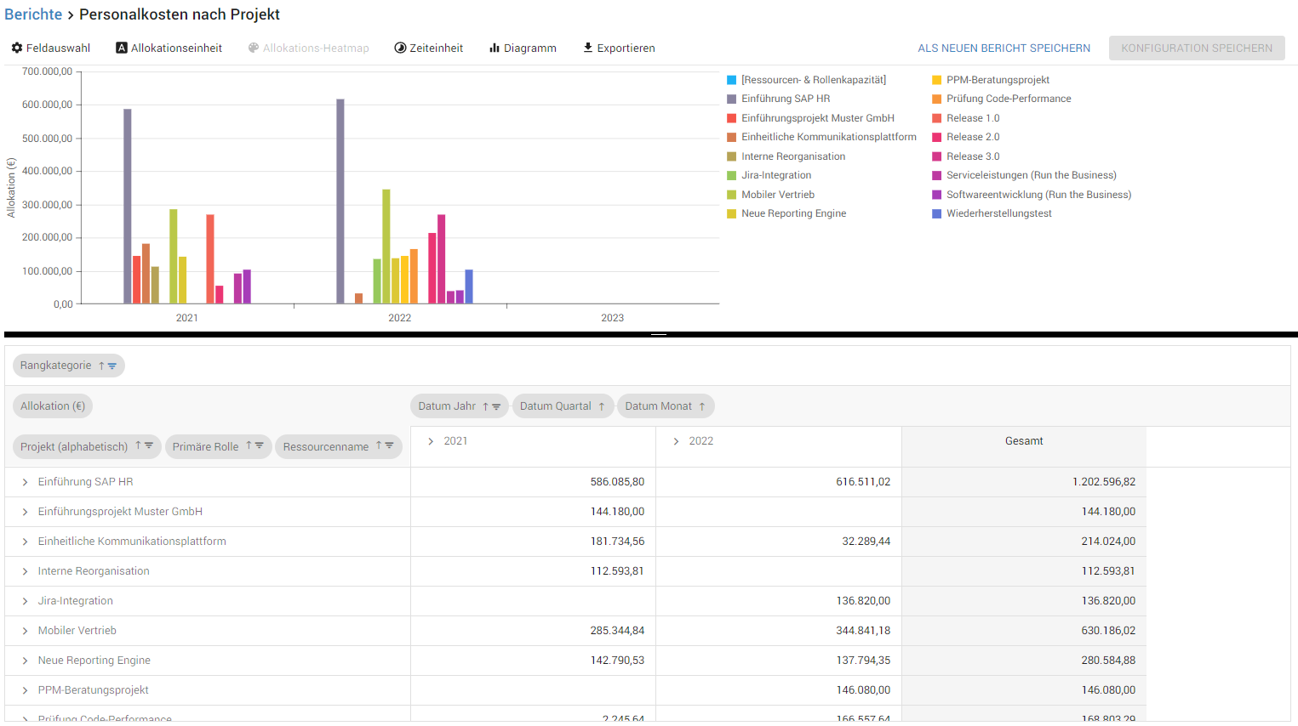
Task: Toggle [Ressourcen- & Rollenkapazität] legend swatch
Action: tap(731, 80)
